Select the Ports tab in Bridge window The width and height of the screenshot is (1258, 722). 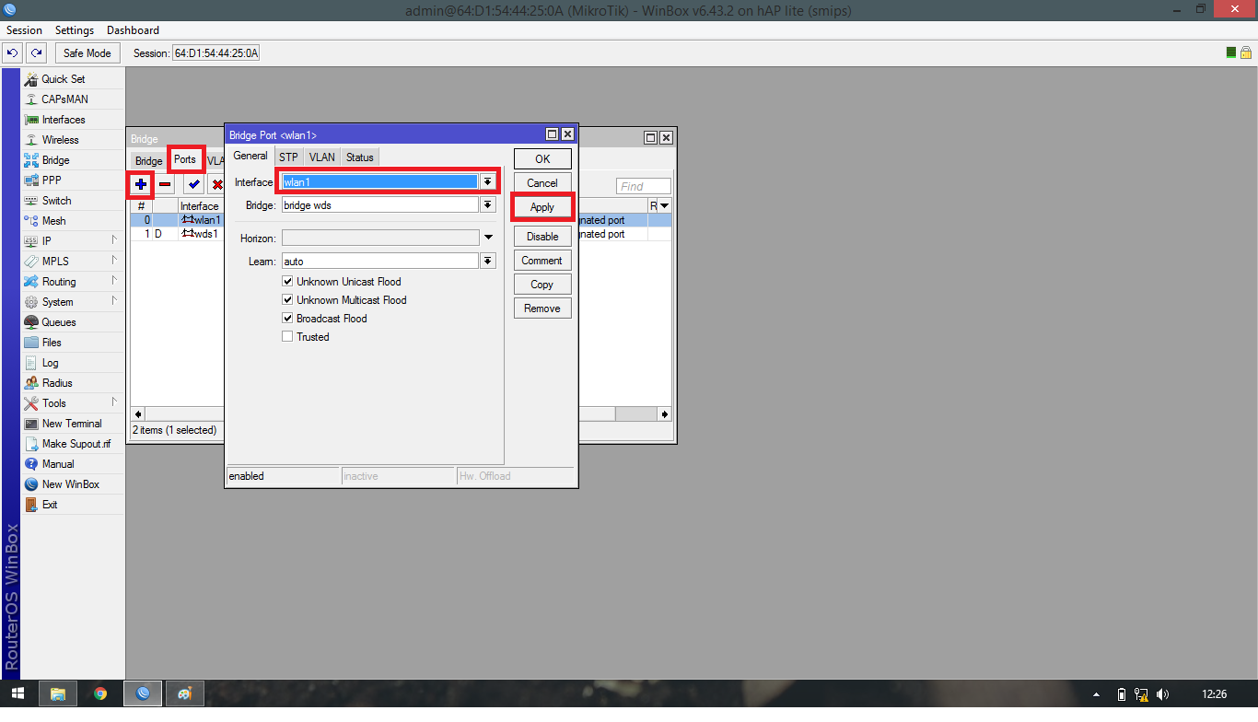(185, 159)
